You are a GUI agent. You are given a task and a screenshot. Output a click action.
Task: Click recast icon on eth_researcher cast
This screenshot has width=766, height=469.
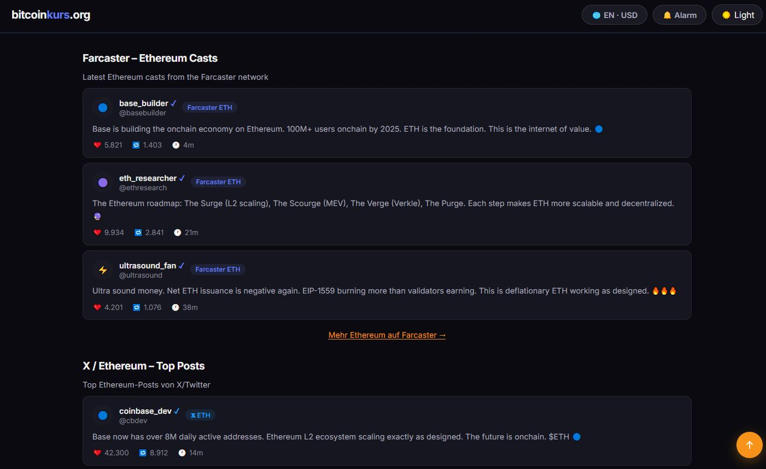(x=138, y=232)
